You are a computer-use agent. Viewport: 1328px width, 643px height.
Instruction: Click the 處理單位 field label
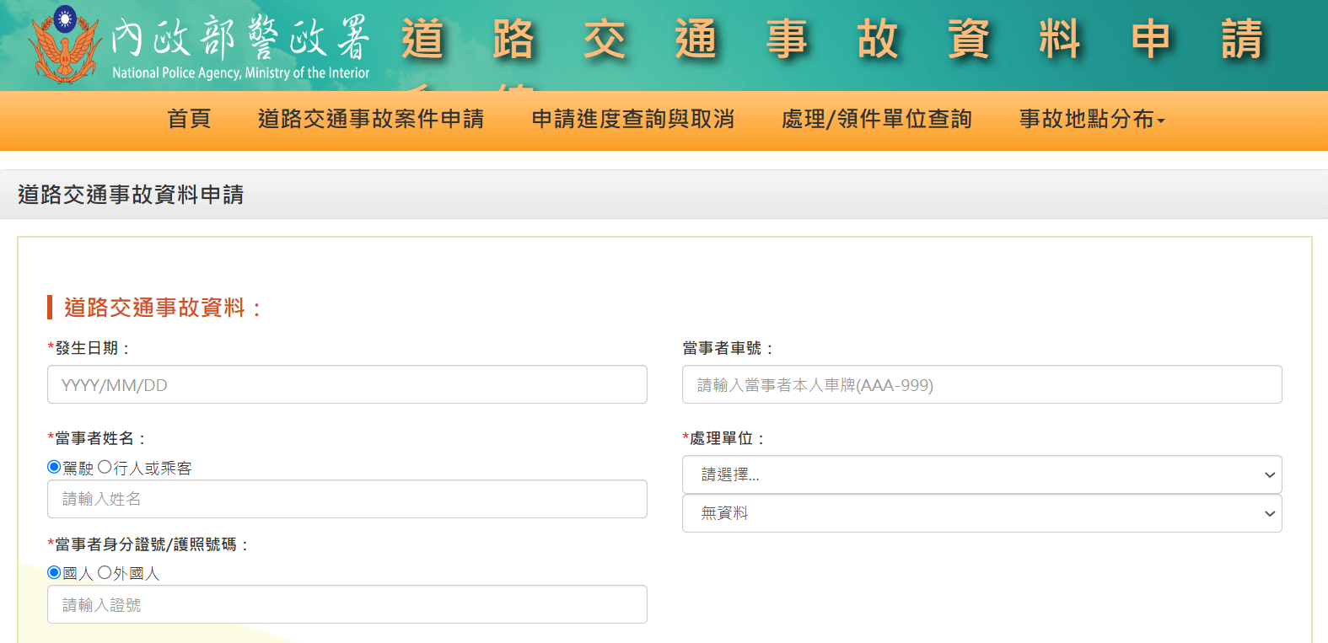tap(723, 438)
